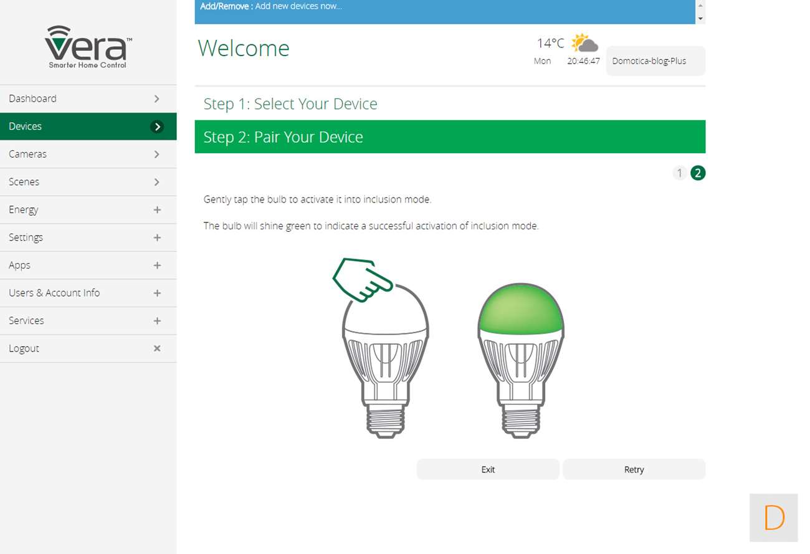Open Step 1: Select Your Device header
Viewport: 810px width, 554px height.
(290, 103)
